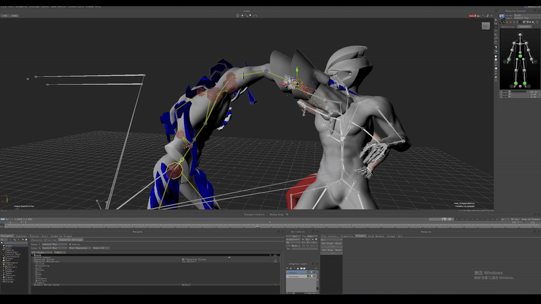The width and height of the screenshot is (541, 304).
Task: Adjust top slider below character figure
Action: (x=518, y=92)
